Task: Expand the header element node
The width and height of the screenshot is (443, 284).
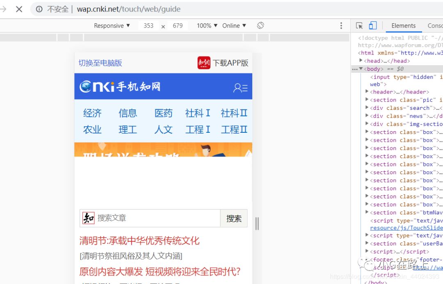Action: (367, 91)
